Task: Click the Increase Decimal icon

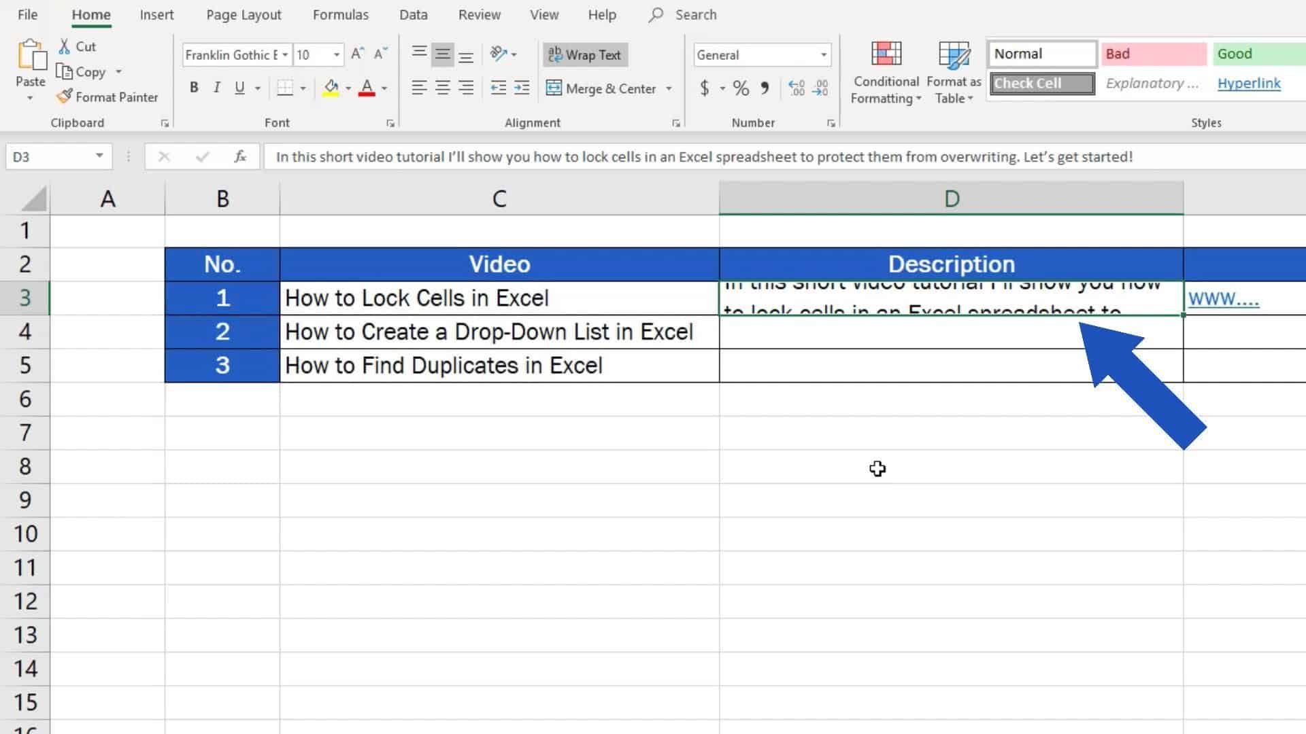Action: tap(797, 88)
